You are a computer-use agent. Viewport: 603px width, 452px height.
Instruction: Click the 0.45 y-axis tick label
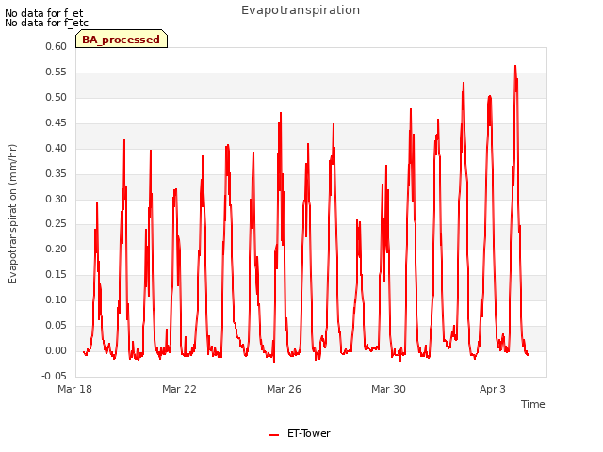(x=57, y=123)
